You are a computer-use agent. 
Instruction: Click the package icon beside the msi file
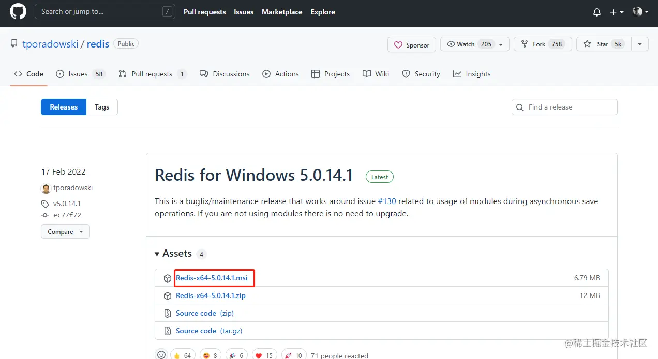click(168, 278)
